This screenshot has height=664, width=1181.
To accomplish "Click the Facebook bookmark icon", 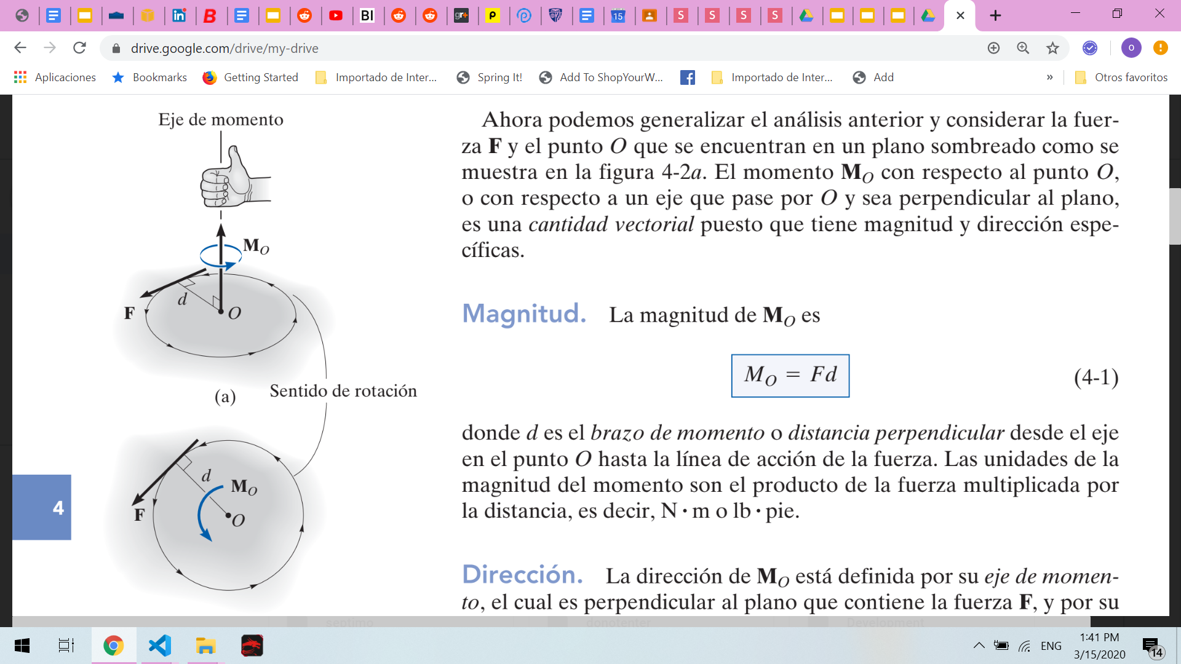I will [x=688, y=77].
